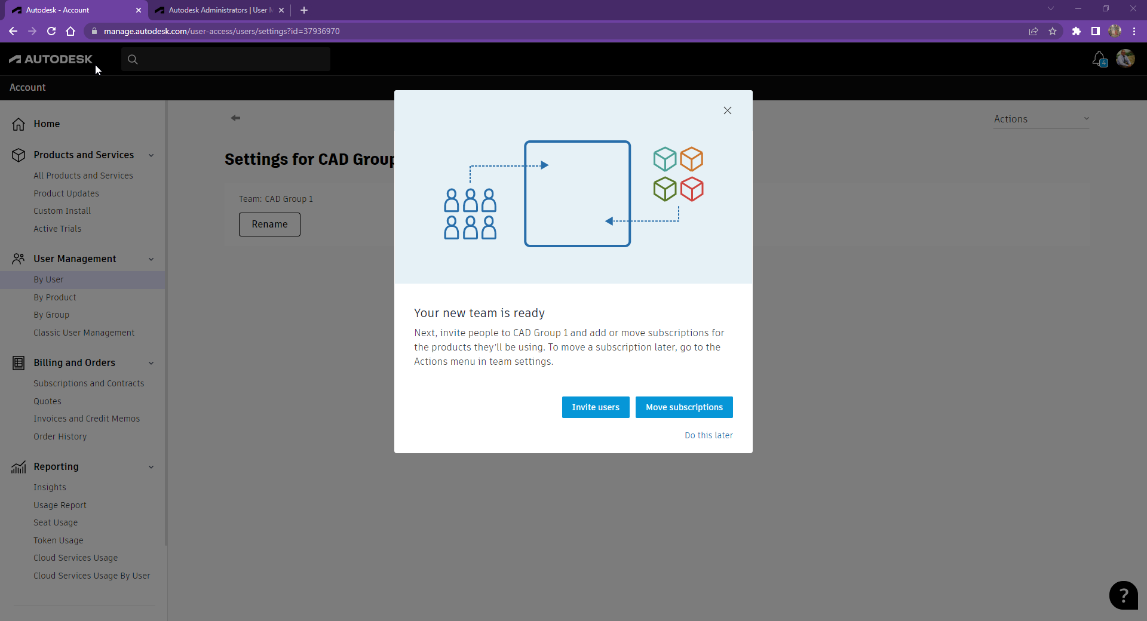1147x621 pixels.
Task: Go to Home in sidebar
Action: 47,124
